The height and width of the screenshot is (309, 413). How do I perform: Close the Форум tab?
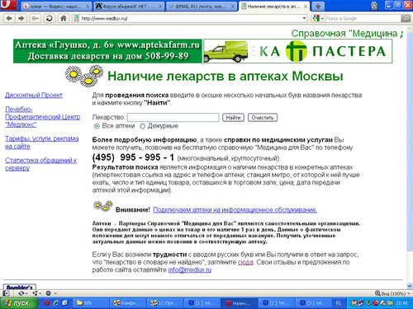point(160,7)
